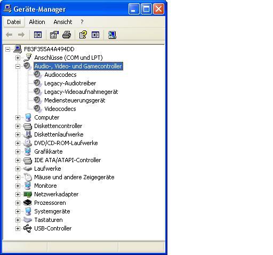Expand the Diskettencontroller node
Image resolution: width=273 pixels, height=255 pixels.
pyautogui.click(x=18, y=126)
